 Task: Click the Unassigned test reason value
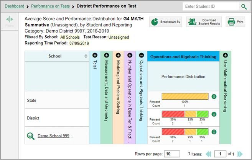(119, 37)
